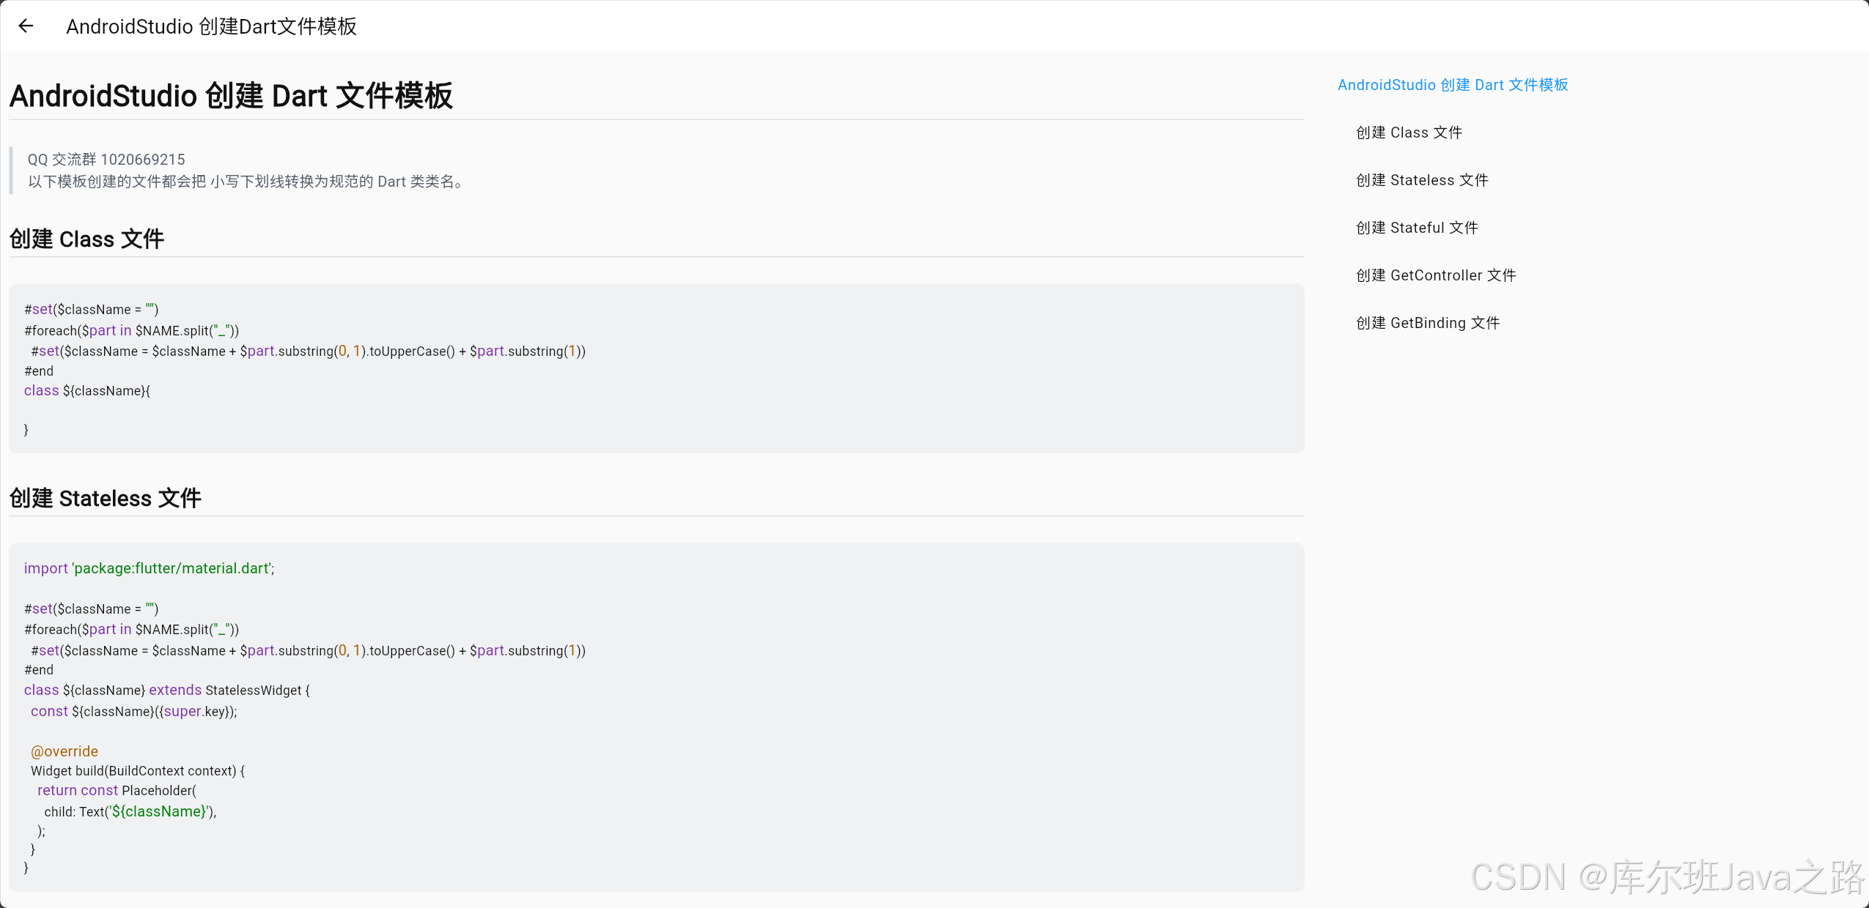Click the quote line about 小写下划线转换

[246, 182]
